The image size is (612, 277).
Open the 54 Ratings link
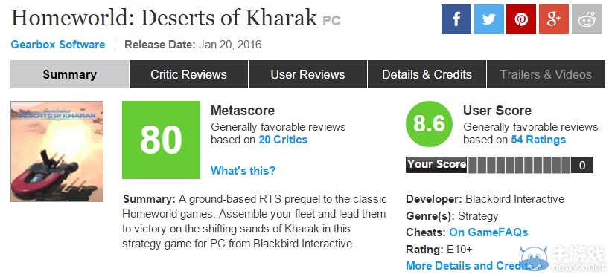click(x=538, y=140)
